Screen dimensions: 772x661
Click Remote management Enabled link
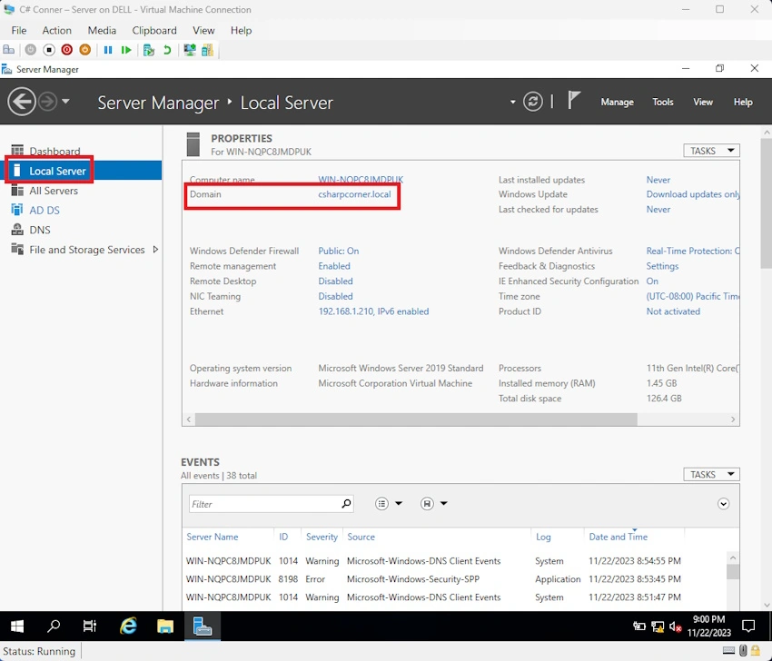tap(334, 266)
